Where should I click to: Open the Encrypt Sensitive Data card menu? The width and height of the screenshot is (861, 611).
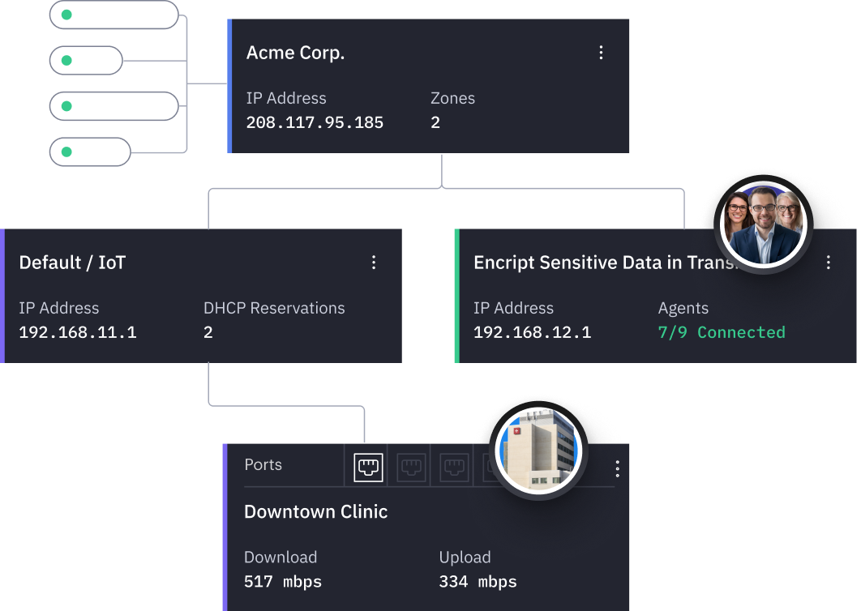coord(828,263)
